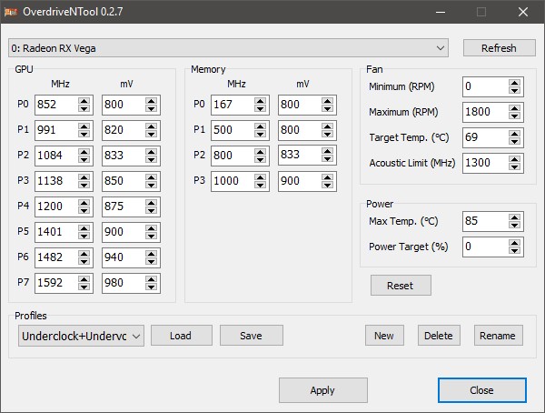The height and width of the screenshot is (413, 545).
Task: Decrease GPU P0 MHz with down arrow
Action: click(x=84, y=108)
